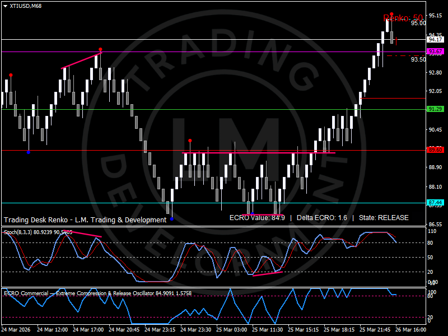This screenshot has height=336, width=448.
Task: Click the 25 Mar 03:00 time label
Action: (x=231, y=329)
